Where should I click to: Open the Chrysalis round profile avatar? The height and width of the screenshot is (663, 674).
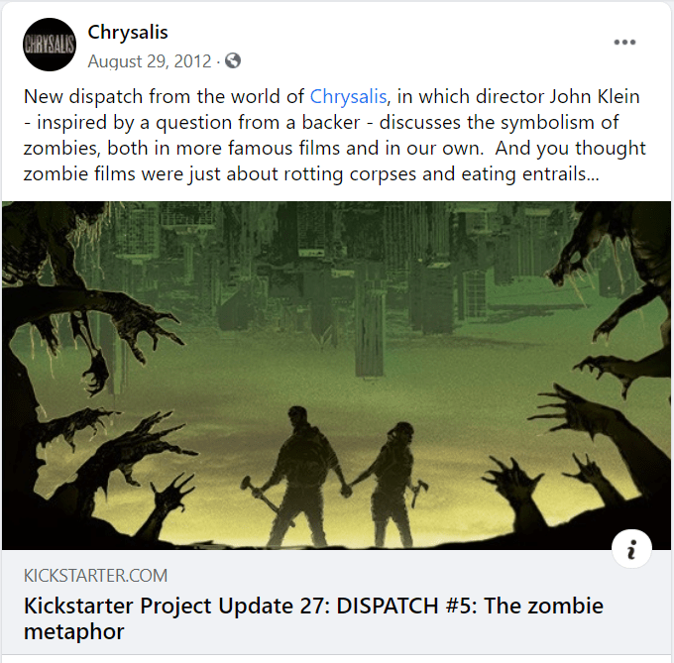50,45
